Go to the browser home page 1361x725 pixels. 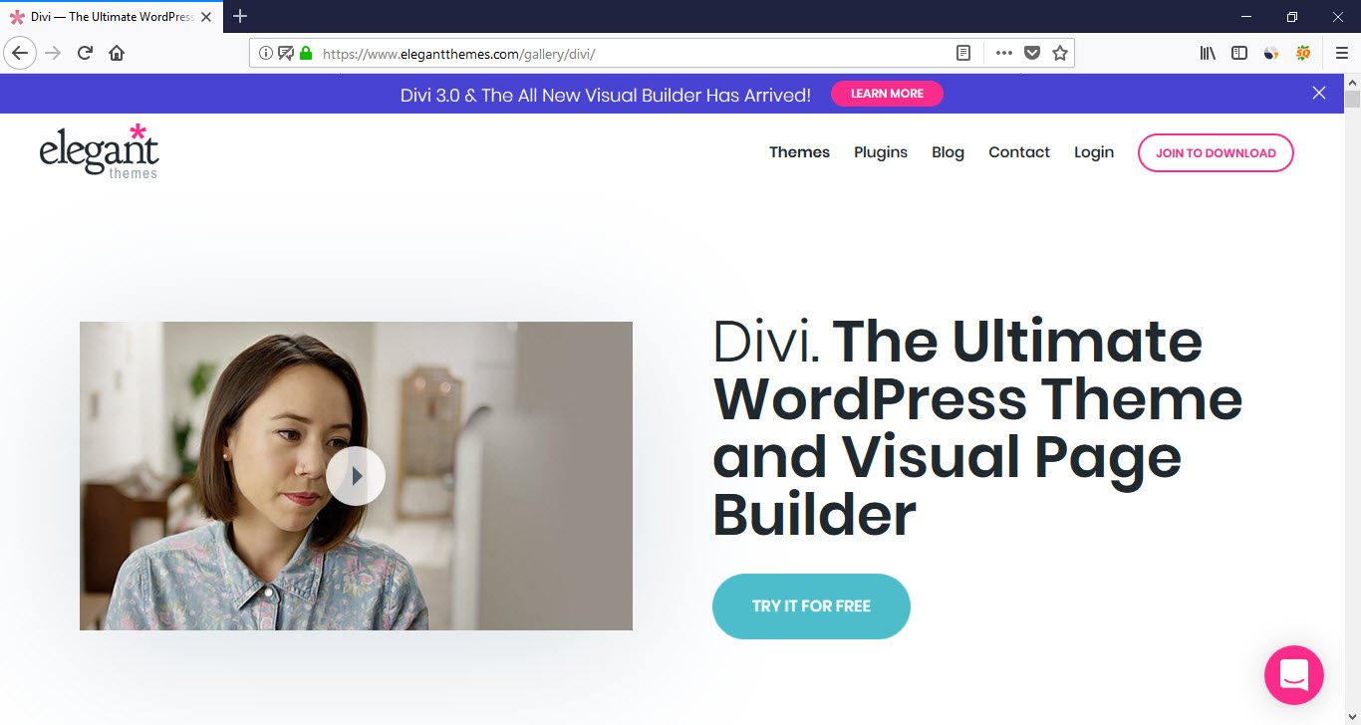point(117,53)
